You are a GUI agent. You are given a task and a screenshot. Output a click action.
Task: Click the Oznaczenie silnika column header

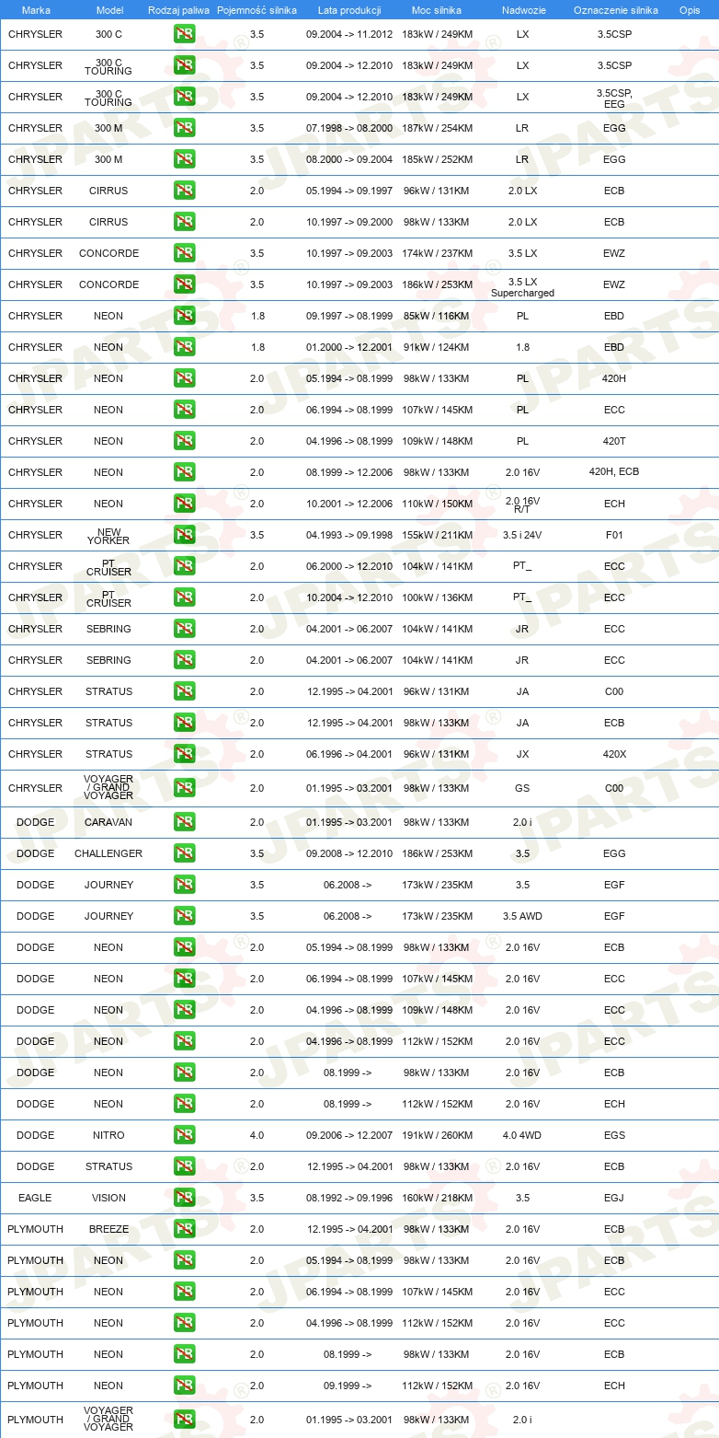click(615, 10)
